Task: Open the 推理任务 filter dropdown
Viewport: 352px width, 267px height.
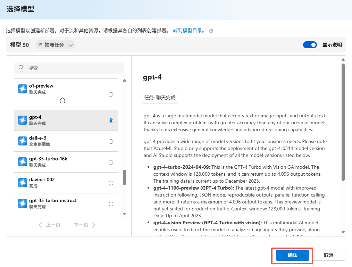Action: click(x=55, y=44)
